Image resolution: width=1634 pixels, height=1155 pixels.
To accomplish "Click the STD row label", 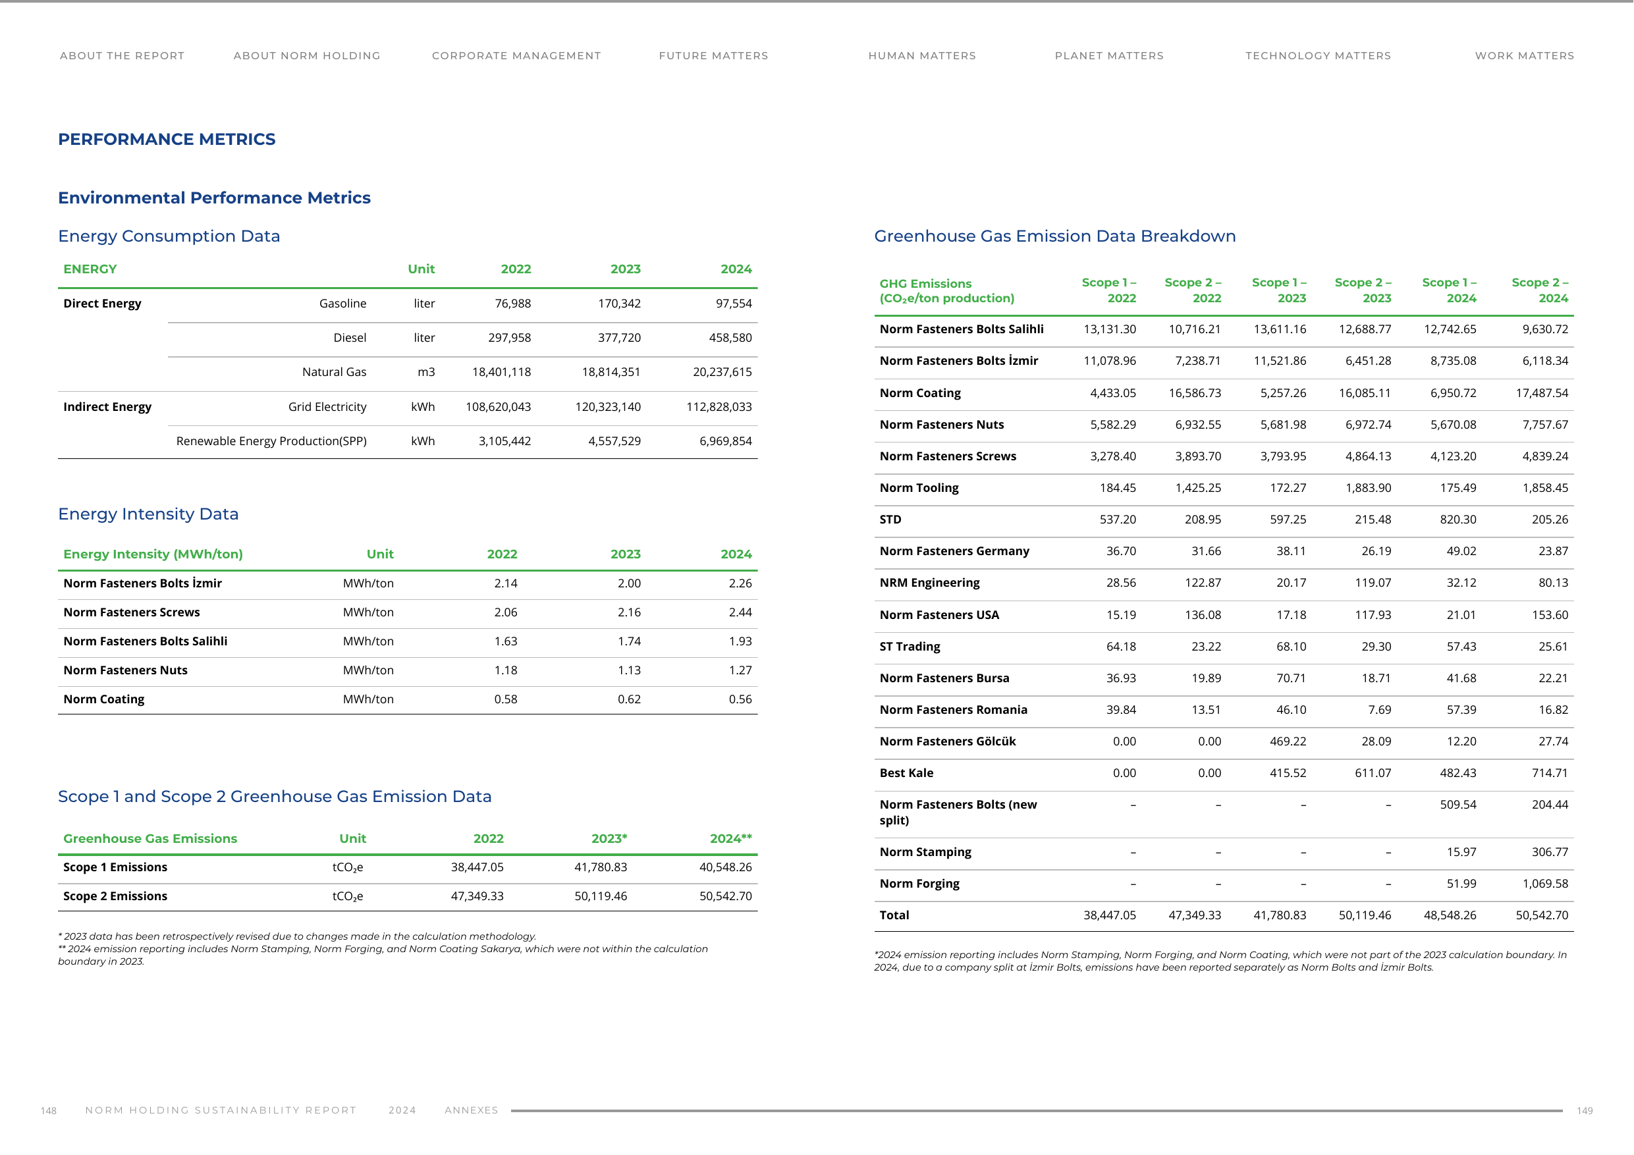I will coord(890,520).
